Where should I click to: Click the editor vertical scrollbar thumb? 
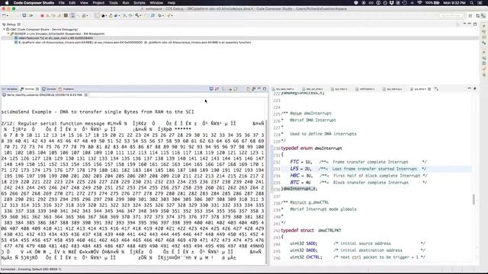click(474, 199)
